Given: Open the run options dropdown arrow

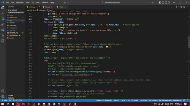Looking at the screenshot, I should pos(179,7).
